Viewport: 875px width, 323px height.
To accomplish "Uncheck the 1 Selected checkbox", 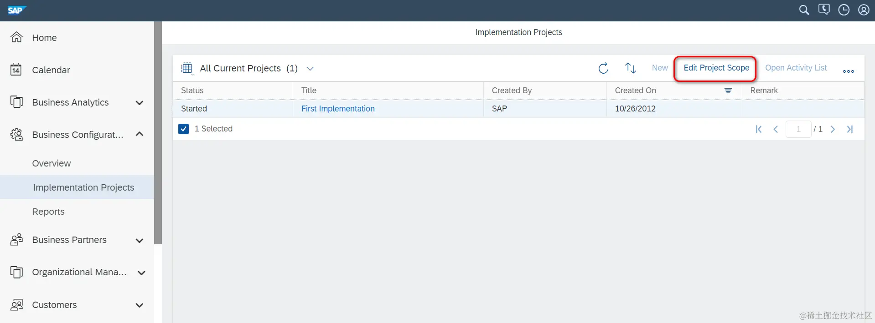I will tap(184, 129).
